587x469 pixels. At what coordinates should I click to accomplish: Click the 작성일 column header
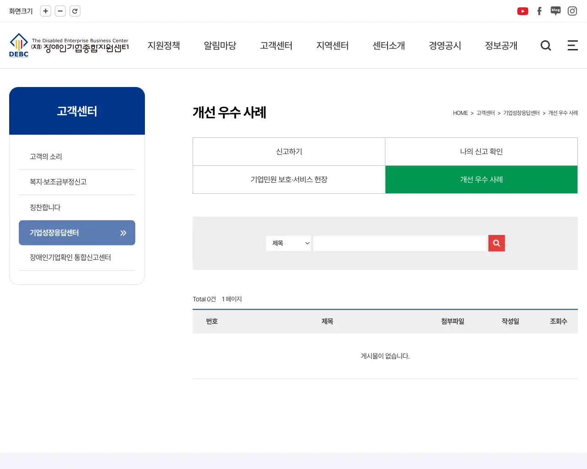(x=510, y=322)
